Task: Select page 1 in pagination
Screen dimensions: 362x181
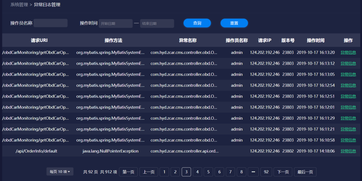Action: pyautogui.click(x=164, y=172)
